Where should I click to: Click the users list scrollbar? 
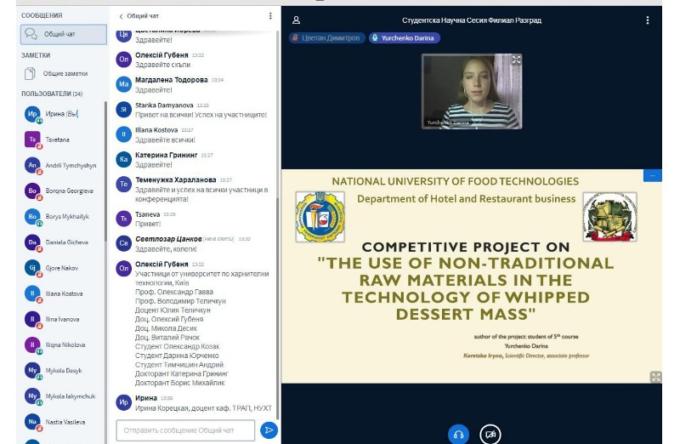pyautogui.click(x=105, y=172)
